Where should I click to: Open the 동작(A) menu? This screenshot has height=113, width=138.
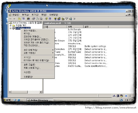tap(25, 15)
